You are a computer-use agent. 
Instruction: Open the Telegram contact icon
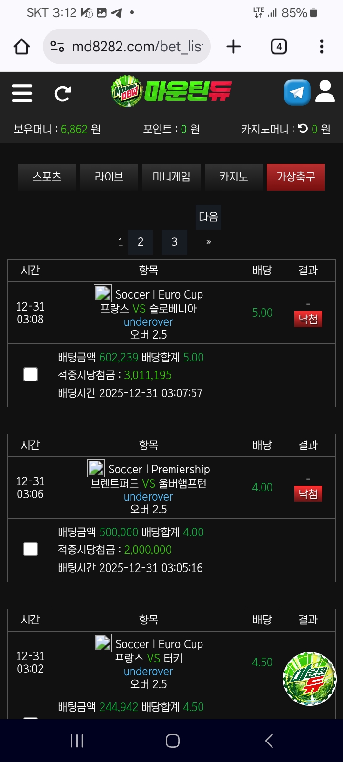pos(297,92)
